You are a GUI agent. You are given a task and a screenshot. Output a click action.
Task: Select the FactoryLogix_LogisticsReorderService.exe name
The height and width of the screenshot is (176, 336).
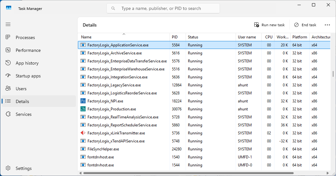point(122,93)
